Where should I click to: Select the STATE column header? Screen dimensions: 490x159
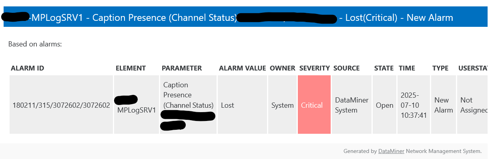(384, 68)
